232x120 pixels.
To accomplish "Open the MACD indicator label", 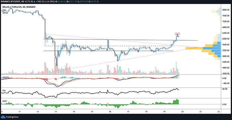I will tap(6, 77).
